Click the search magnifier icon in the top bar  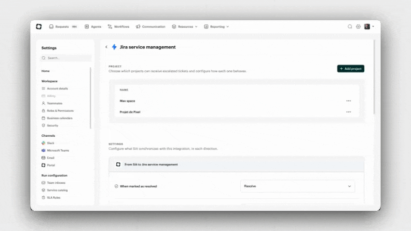[350, 26]
